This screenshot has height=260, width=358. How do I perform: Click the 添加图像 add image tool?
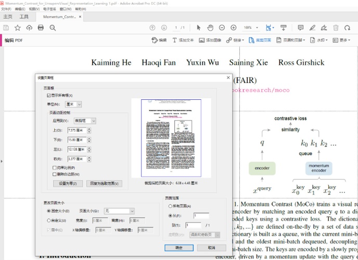click(210, 41)
